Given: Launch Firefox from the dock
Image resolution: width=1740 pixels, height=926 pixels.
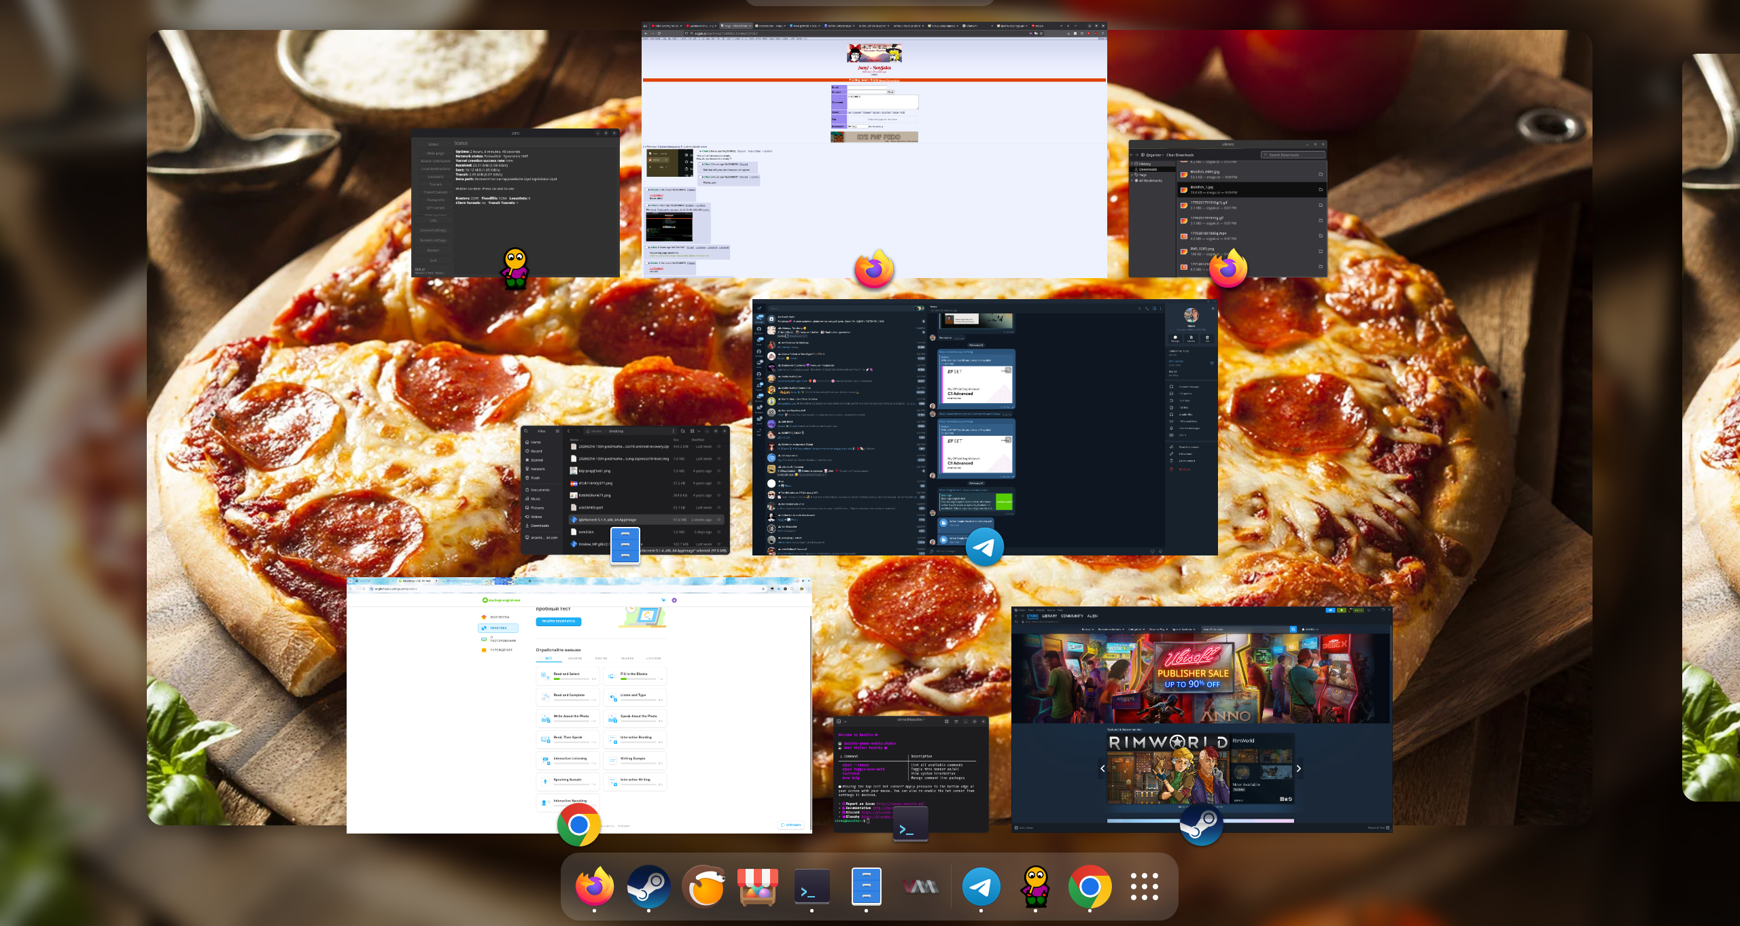Looking at the screenshot, I should [x=594, y=886].
